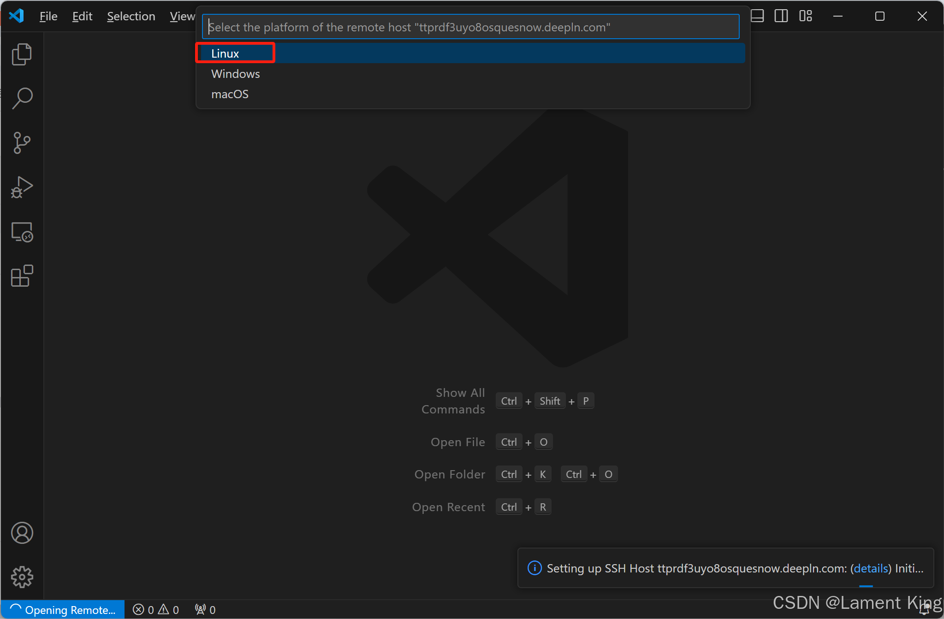Focus the remote host platform input field
The height and width of the screenshot is (619, 944).
click(x=470, y=27)
